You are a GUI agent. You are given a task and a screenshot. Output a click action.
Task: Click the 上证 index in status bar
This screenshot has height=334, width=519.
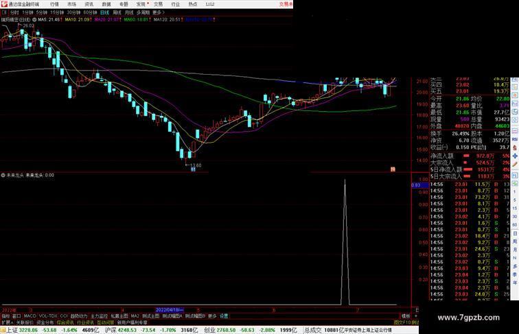[12, 330]
